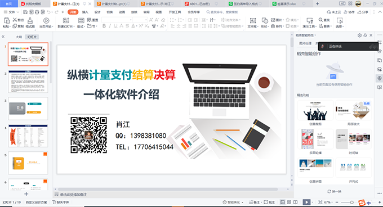Screen dimensions: 383x207
Task: Switch to the 插入 (Insert) ribbon tab
Action: (85, 12)
